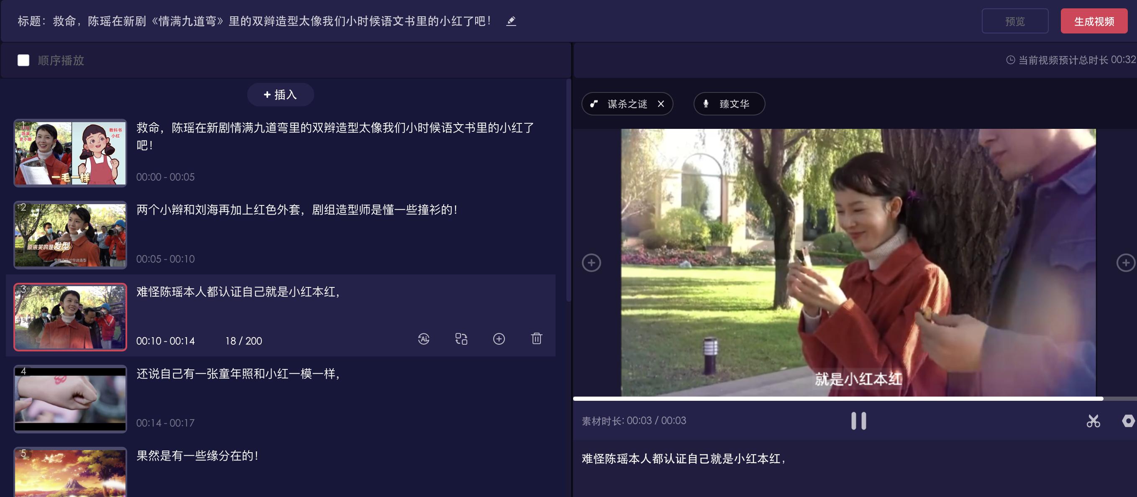Select clip 3 highlighted thumbnail
Viewport: 1137px width, 497px height.
click(70, 317)
